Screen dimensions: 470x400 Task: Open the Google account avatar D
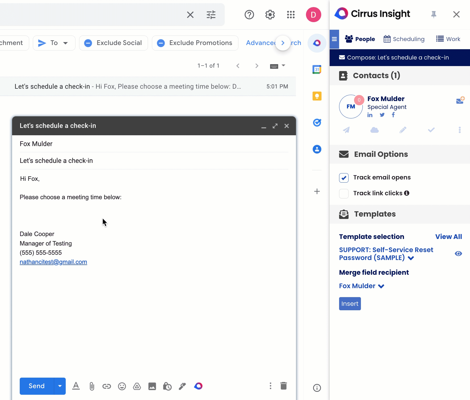tap(313, 15)
